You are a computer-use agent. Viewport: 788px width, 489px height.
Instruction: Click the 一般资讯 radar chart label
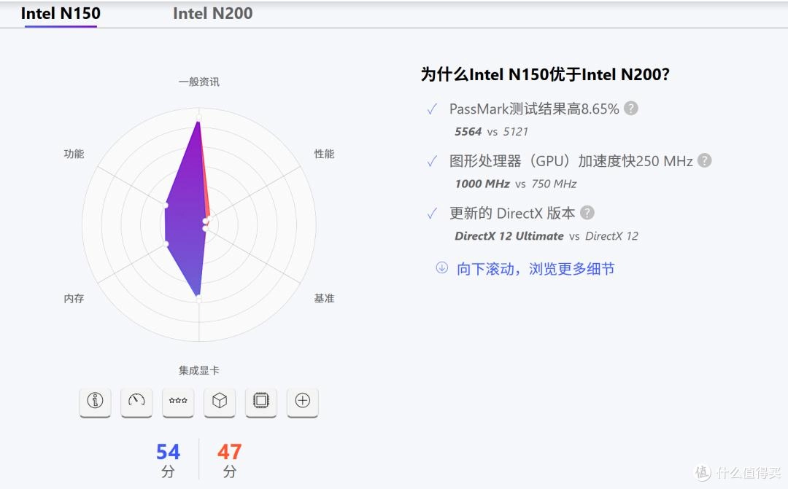[199, 82]
